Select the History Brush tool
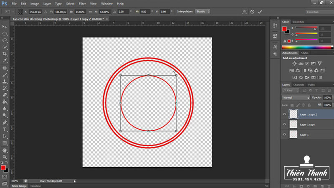Viewport: 334px width, 188px height. pos(5,88)
